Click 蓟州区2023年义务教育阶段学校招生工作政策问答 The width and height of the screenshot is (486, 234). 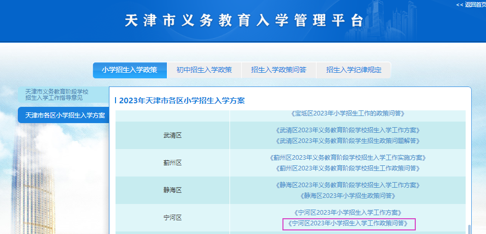348,168
